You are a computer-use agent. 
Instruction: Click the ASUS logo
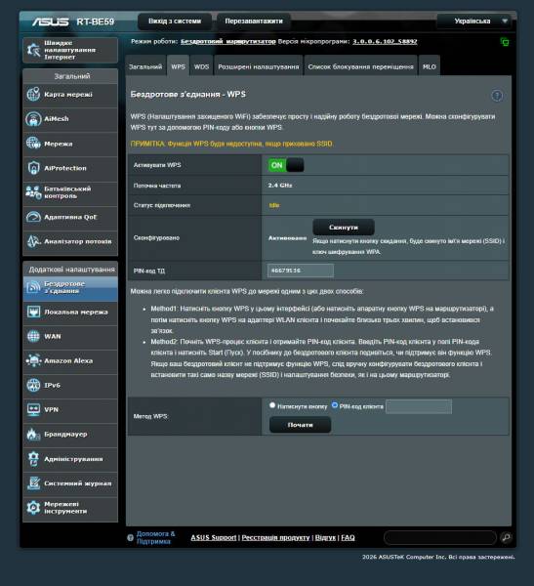(50, 21)
